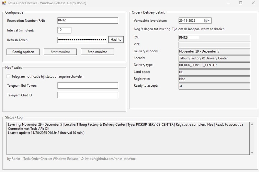
Task: Click the github.com/ronin-ctrlz/toc footer text
Action: tap(110, 159)
